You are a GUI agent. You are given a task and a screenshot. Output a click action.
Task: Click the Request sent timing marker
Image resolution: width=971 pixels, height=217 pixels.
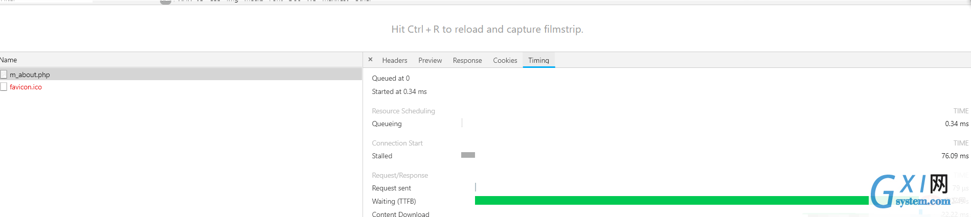coord(476,187)
